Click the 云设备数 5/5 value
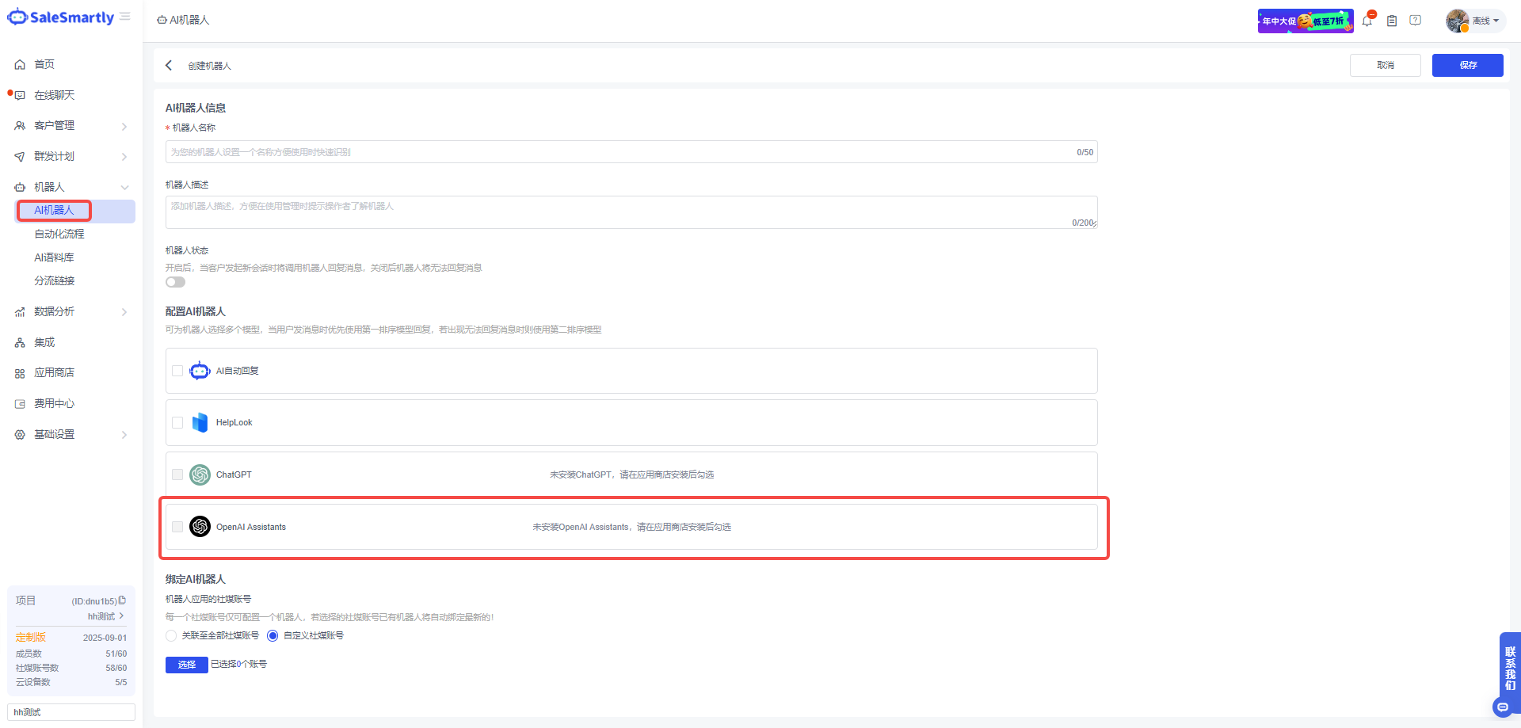 121,682
